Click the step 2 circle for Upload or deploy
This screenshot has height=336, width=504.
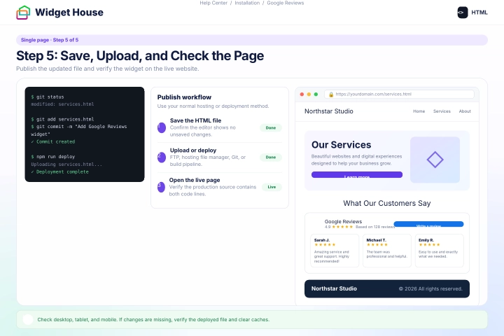point(162,157)
